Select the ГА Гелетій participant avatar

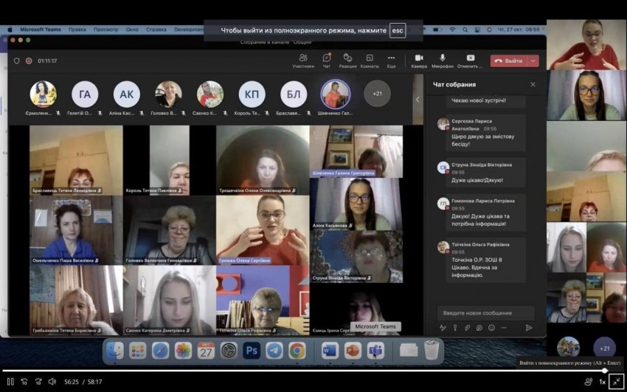85,94
